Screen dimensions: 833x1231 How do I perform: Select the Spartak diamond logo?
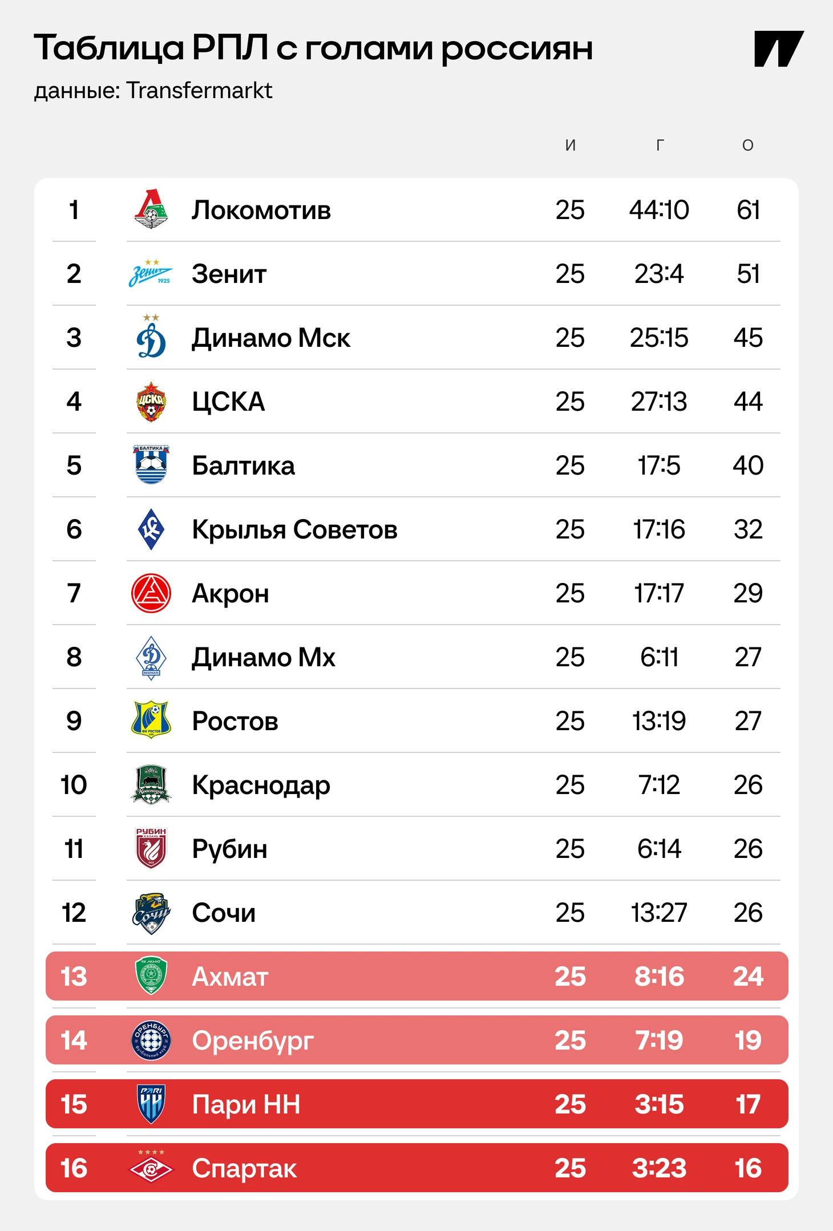tap(151, 1167)
